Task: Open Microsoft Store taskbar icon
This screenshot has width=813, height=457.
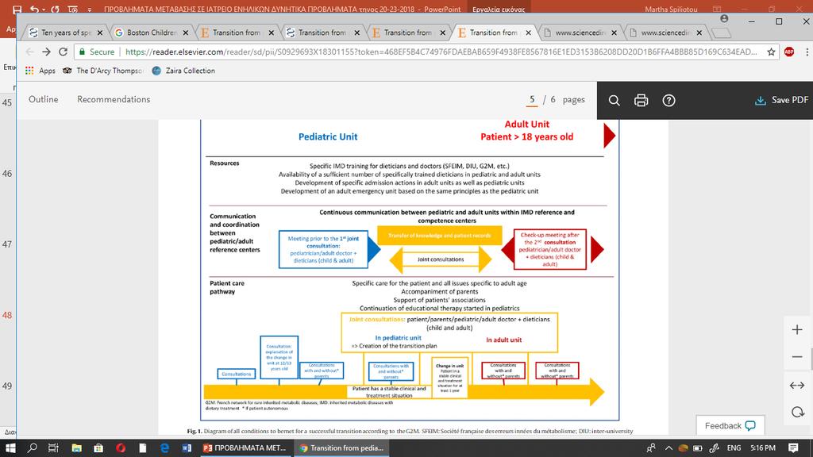Action: tap(98, 447)
